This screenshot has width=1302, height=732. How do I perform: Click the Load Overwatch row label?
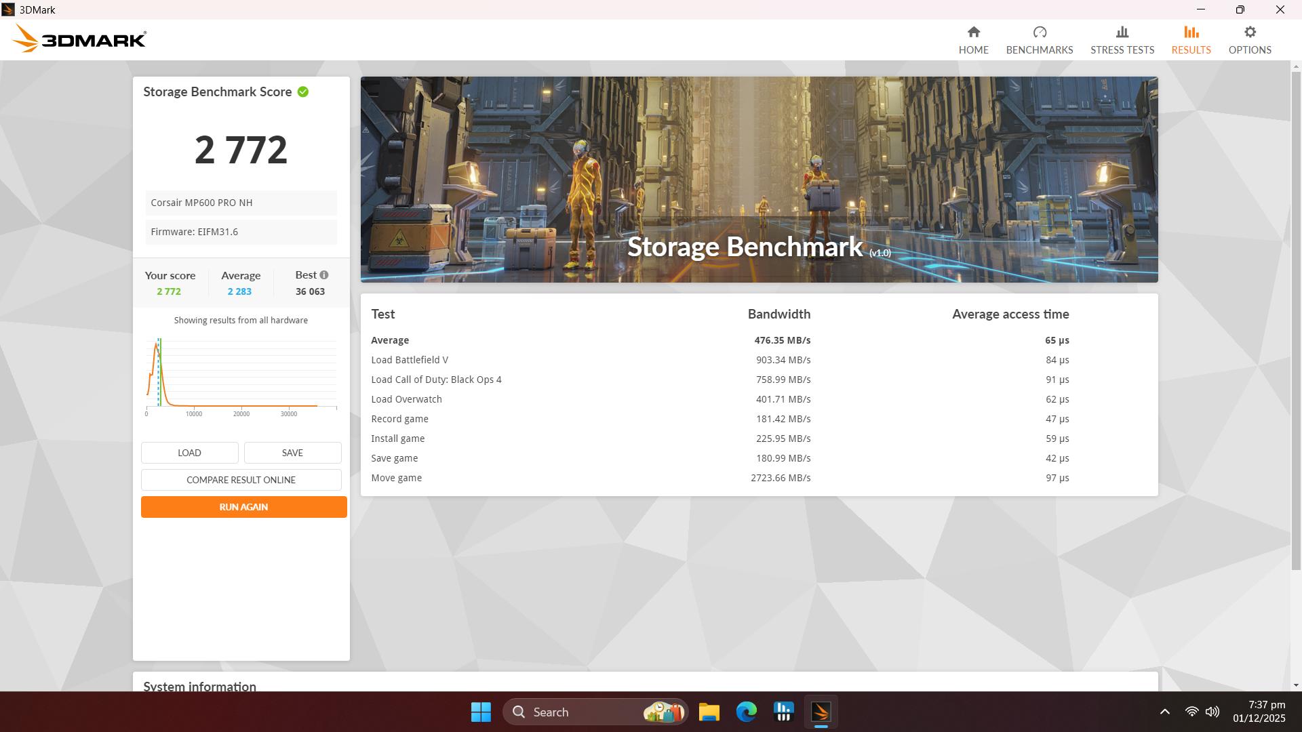406,399
